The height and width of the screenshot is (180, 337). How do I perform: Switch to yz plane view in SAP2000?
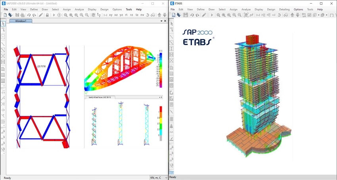(x=121, y=15)
